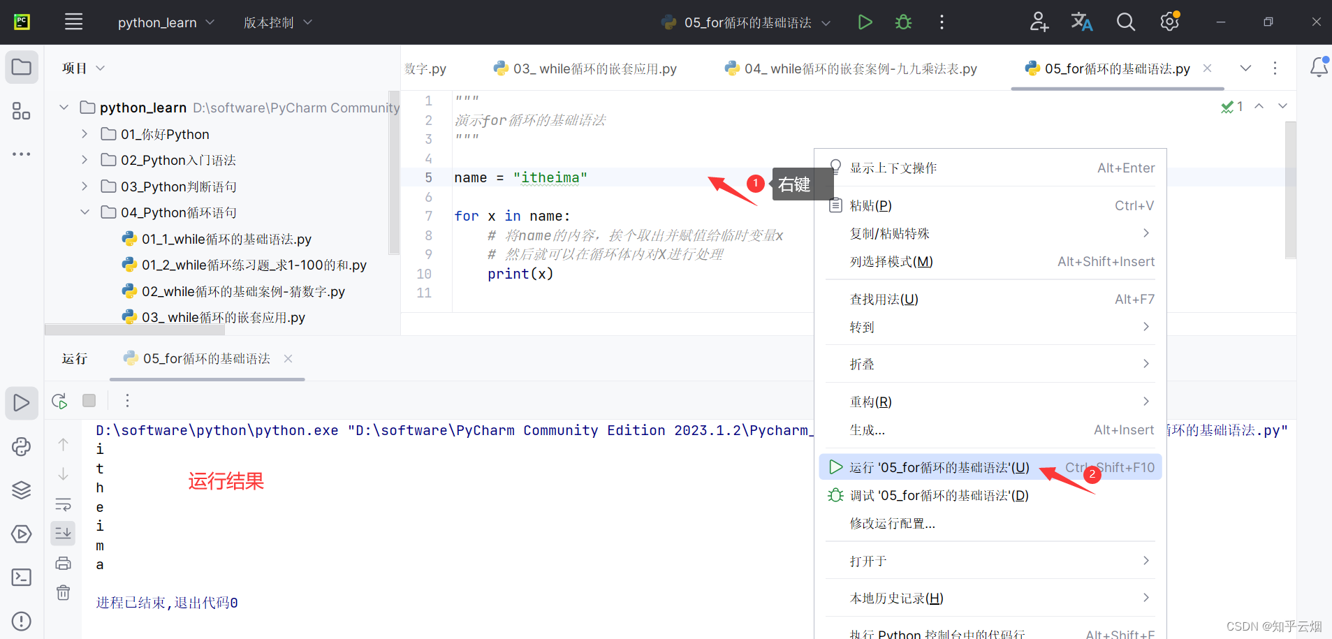
Task: Choose 显示上下文操作 menu entry
Action: [x=990, y=168]
